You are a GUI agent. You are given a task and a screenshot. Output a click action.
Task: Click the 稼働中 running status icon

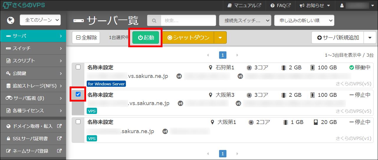click(x=351, y=68)
